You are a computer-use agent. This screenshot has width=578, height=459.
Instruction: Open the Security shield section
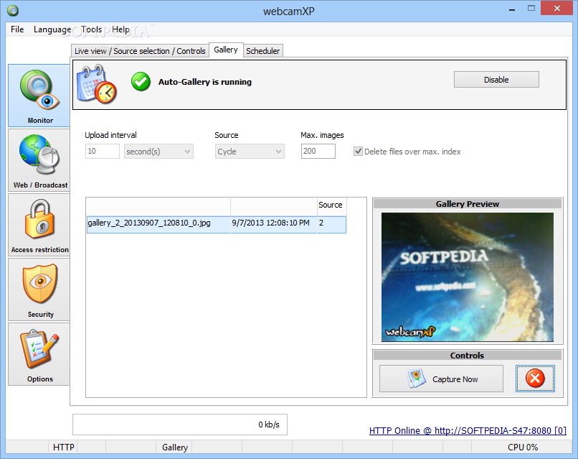tap(39, 289)
